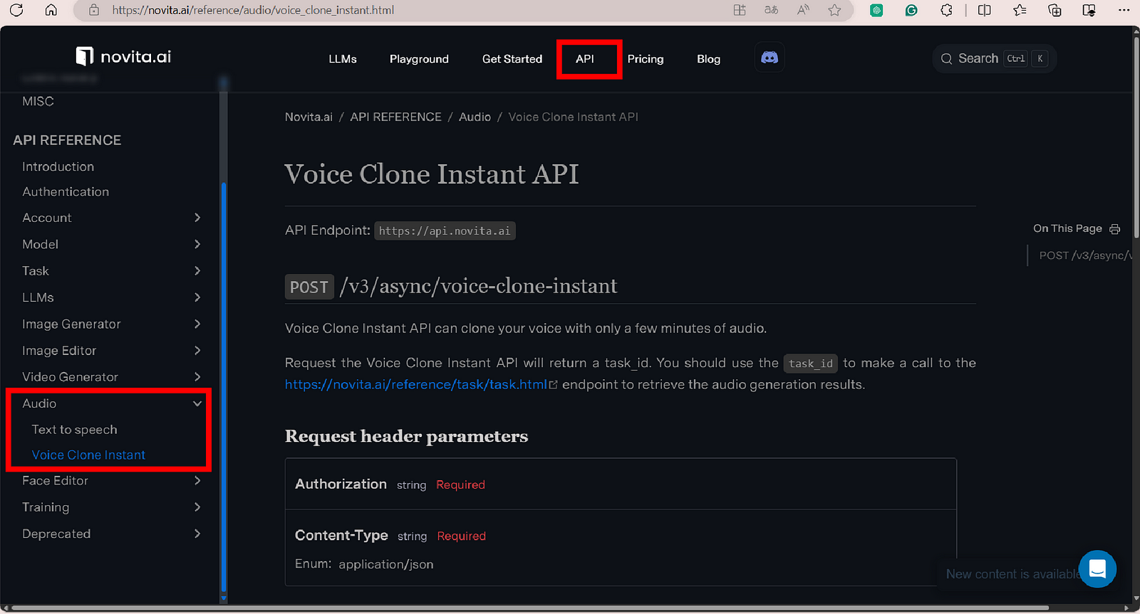Click the API REFERENCE breadcrumb
Image resolution: width=1140 pixels, height=614 pixels.
[395, 117]
